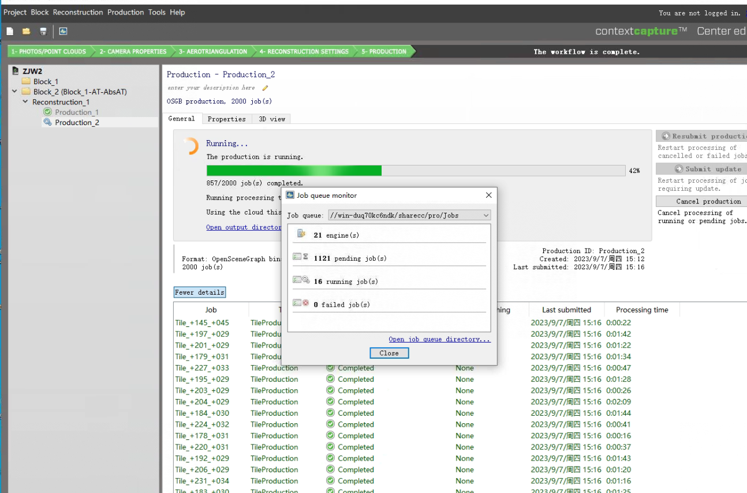Screen dimensions: 747x493
Task: Click Cancel production button
Action: click(x=701, y=201)
